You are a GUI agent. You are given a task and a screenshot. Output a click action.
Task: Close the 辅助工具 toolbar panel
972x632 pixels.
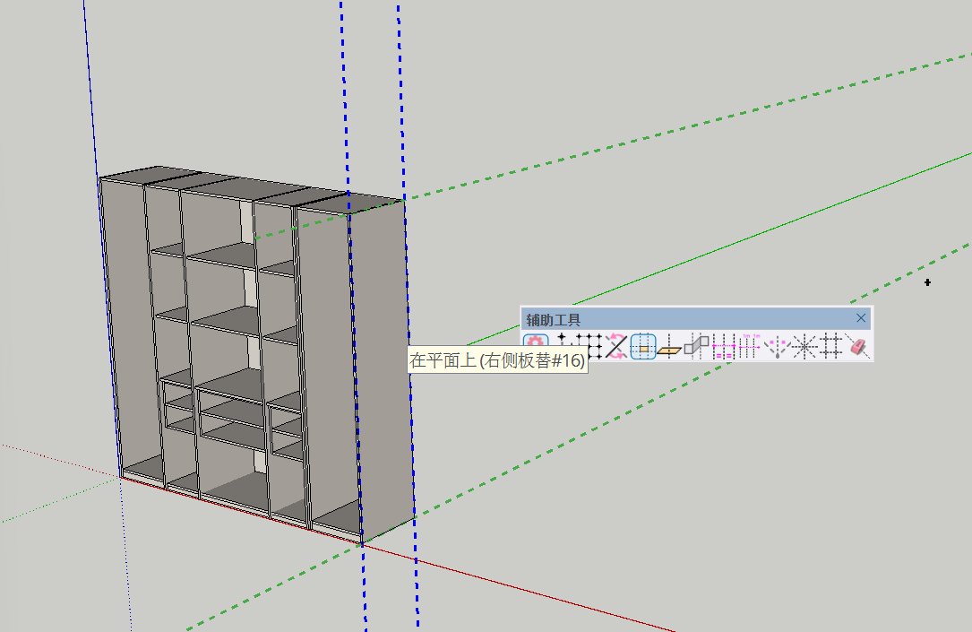(861, 318)
